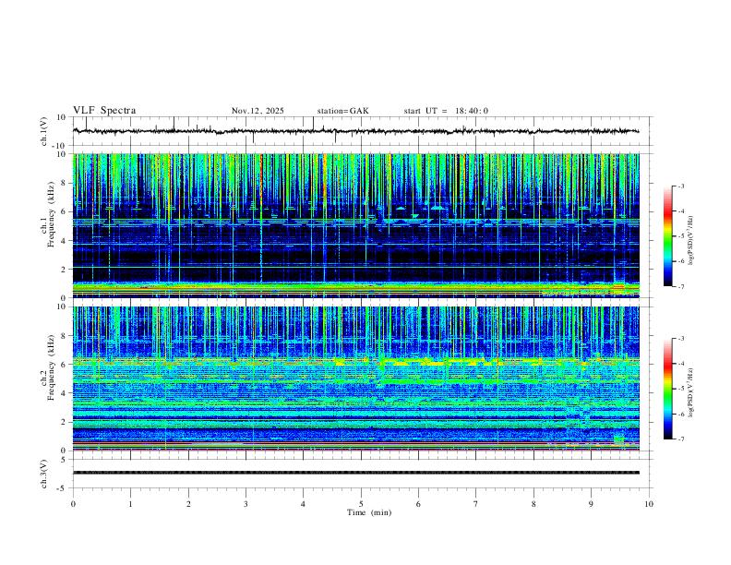The width and height of the screenshot is (731, 565).
Task: Click the "2" kHz tick on ch.2 frequency axis
Action: (x=65, y=422)
